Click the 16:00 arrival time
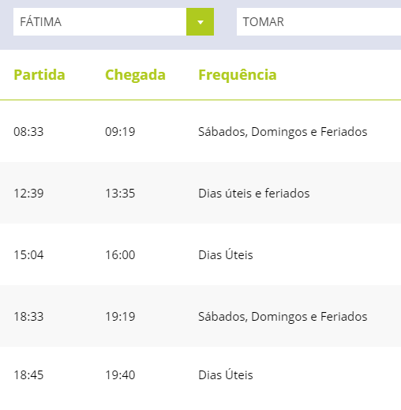 pos(120,255)
